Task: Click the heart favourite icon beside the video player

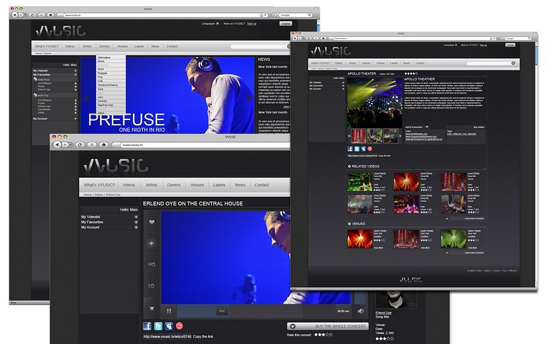Action: (x=152, y=222)
